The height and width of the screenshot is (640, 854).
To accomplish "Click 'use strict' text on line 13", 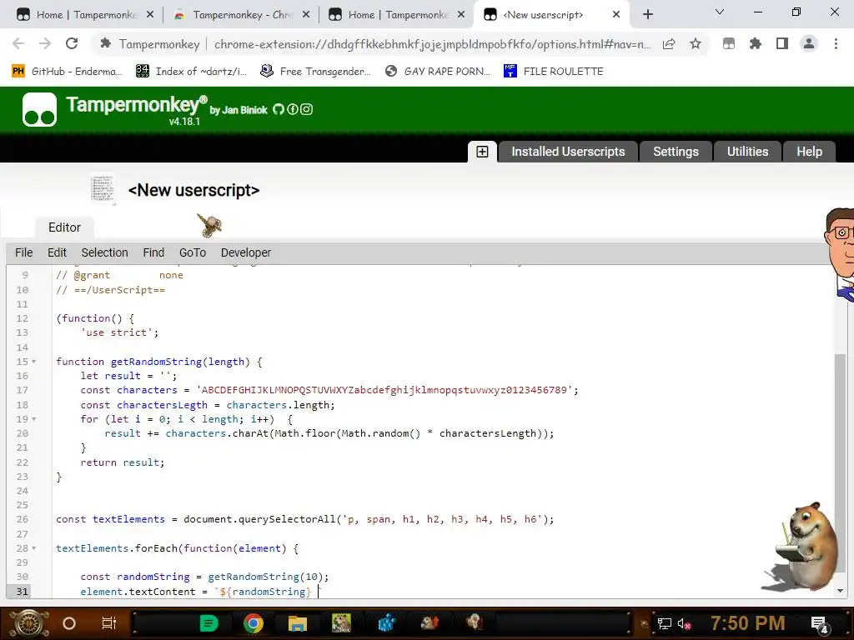I will coord(119,332).
